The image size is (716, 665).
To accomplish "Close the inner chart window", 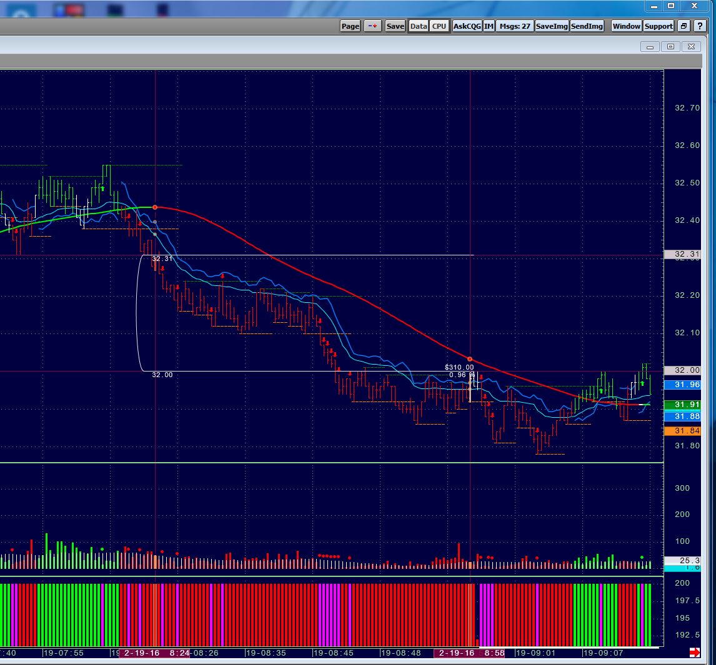I will 691,47.
